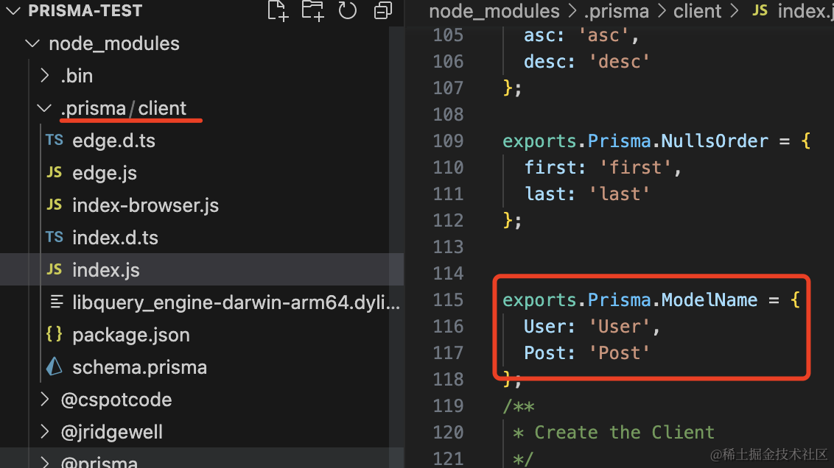Collapse the .prisma/client folder
The image size is (834, 468).
(46, 108)
